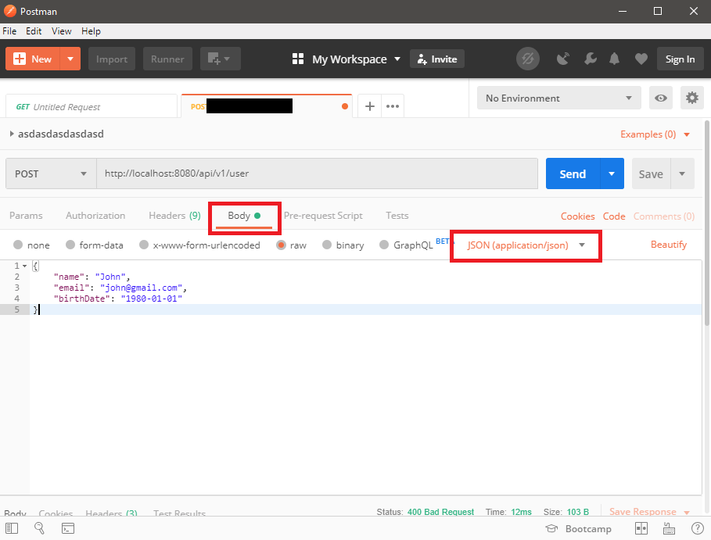
Task: Click the search icon in the status bar
Action: tap(39, 528)
